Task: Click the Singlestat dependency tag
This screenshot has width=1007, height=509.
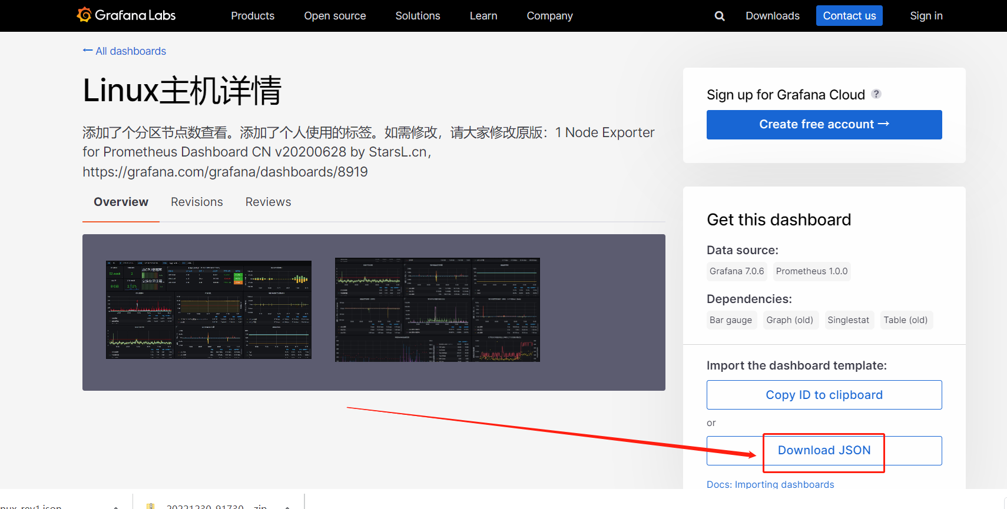Action: [x=848, y=320]
